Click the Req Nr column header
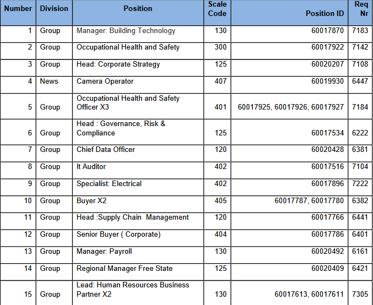 (x=360, y=13)
